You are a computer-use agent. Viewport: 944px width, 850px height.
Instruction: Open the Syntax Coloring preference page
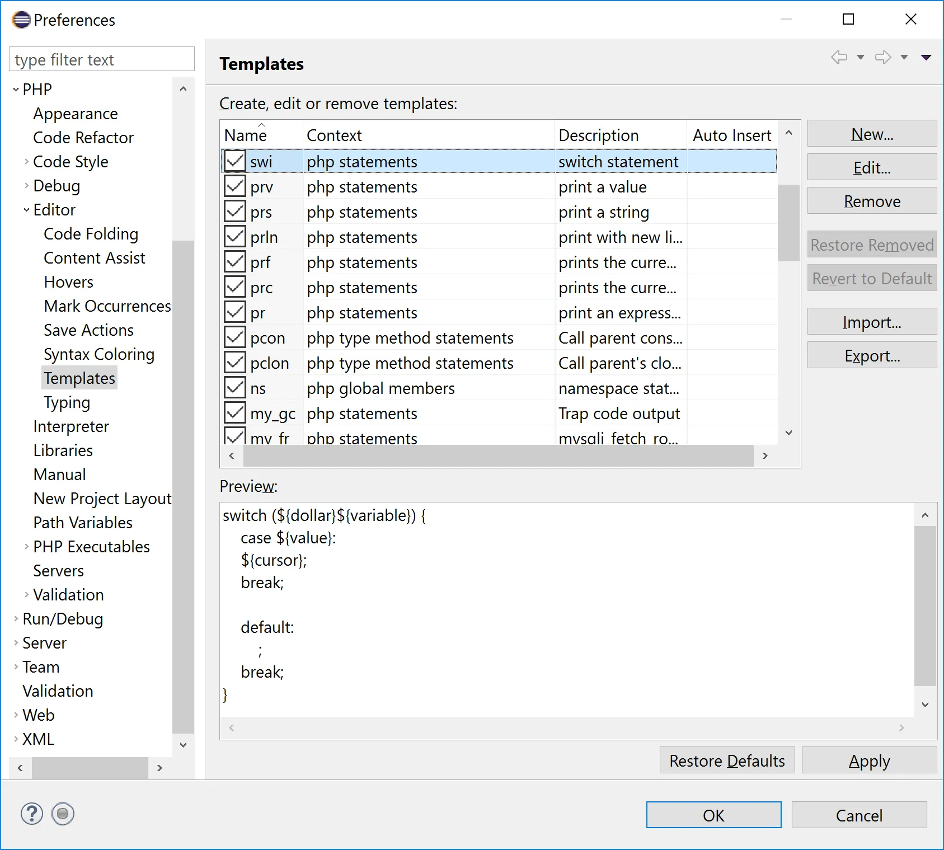99,354
